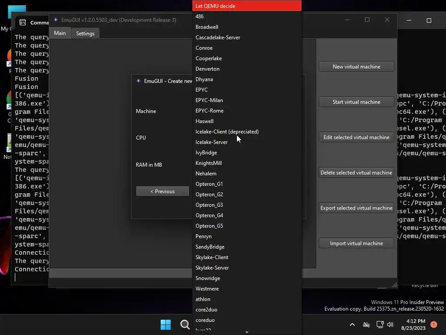Image resolution: width=446 pixels, height=335 pixels.
Task: Choose EPYC-Milan CPU option
Action: tap(247, 100)
